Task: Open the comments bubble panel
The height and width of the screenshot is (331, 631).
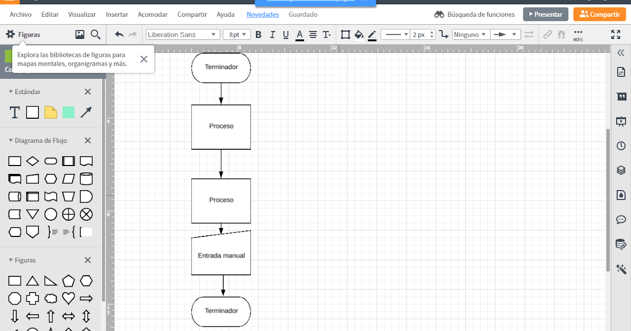Action: 621,220
